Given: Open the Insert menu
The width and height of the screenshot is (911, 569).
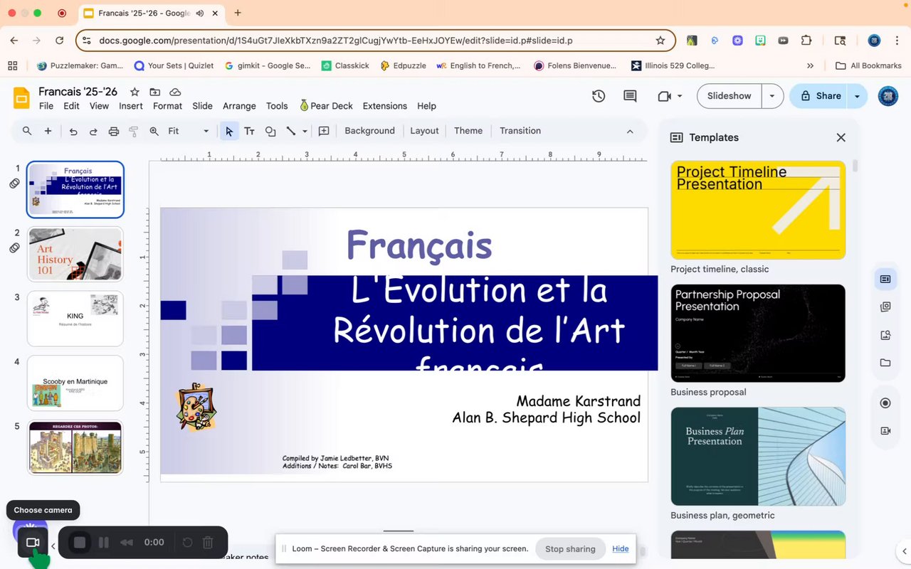Looking at the screenshot, I should pos(131,106).
